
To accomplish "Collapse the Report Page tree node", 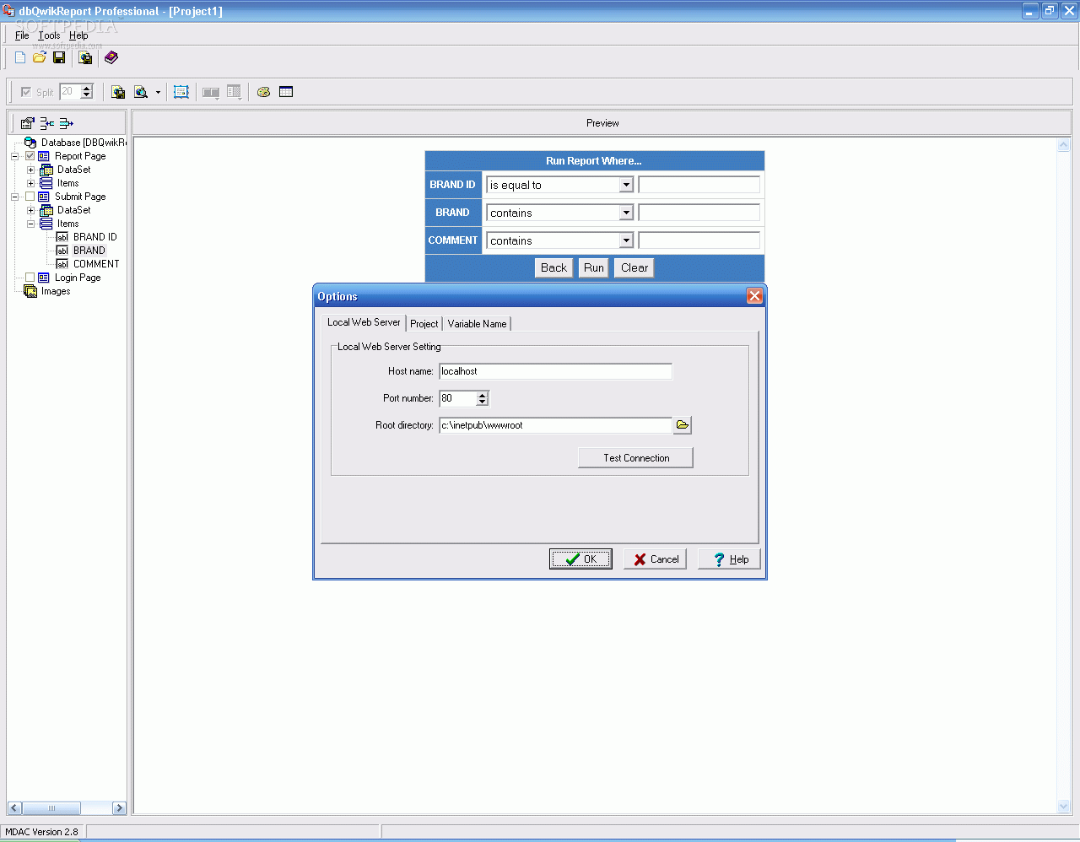I will pos(14,156).
